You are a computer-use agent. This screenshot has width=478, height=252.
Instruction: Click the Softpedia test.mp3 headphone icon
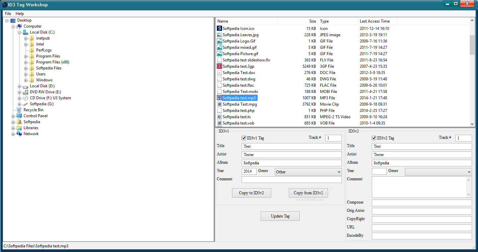(x=219, y=98)
